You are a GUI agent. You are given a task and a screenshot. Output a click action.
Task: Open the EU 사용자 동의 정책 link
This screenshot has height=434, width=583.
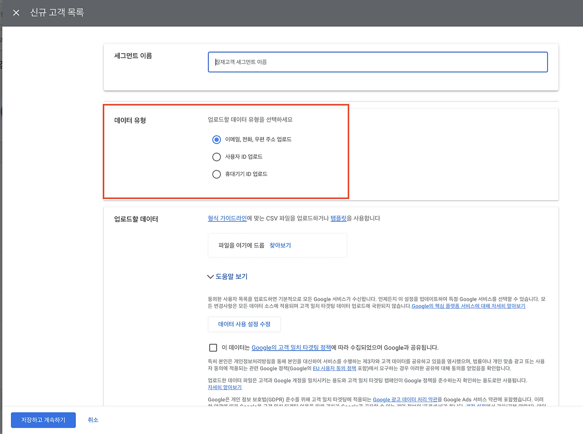[334, 368]
